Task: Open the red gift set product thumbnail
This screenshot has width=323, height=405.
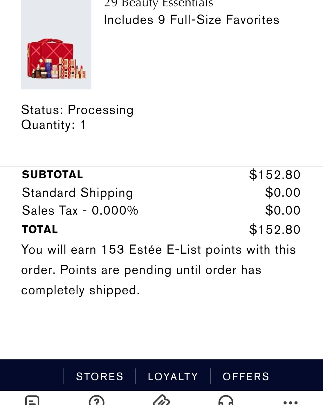Action: (x=56, y=45)
